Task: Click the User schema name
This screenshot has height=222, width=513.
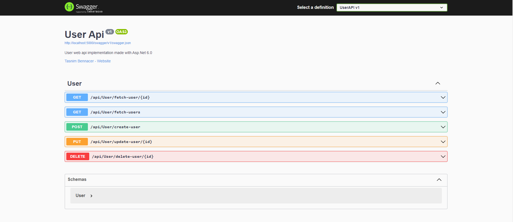Action: pyautogui.click(x=80, y=195)
